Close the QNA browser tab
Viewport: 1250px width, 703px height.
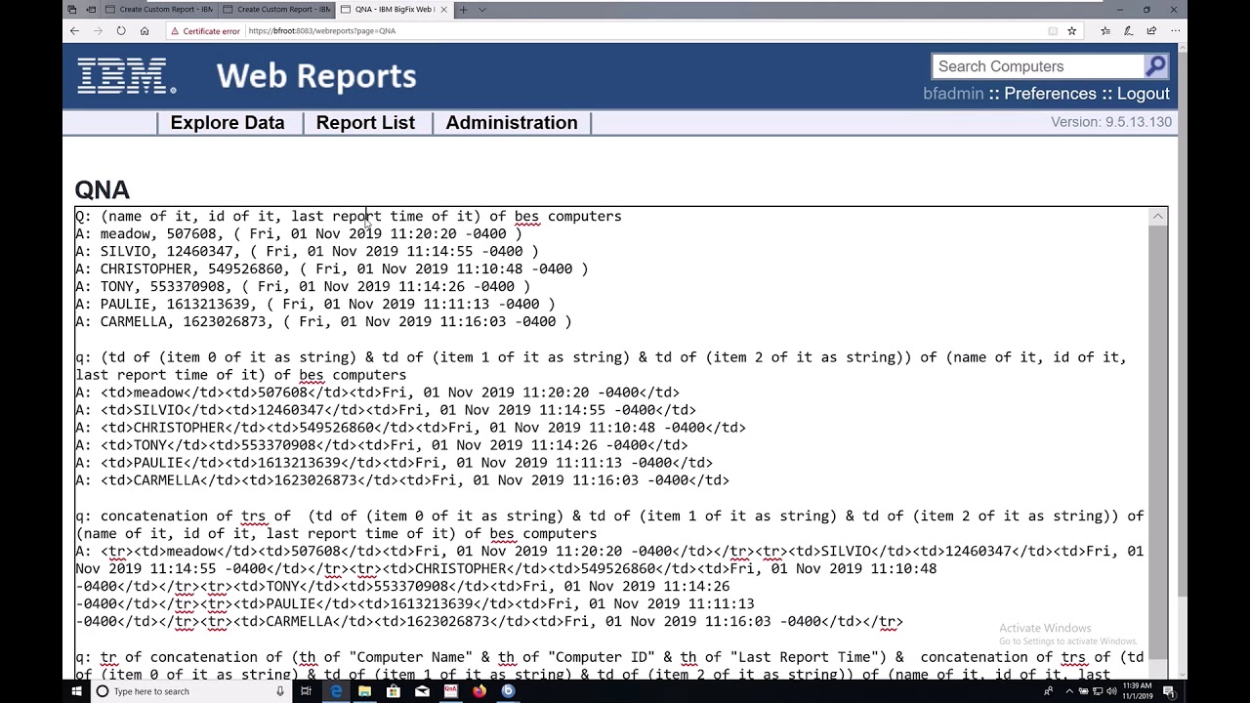tap(444, 9)
